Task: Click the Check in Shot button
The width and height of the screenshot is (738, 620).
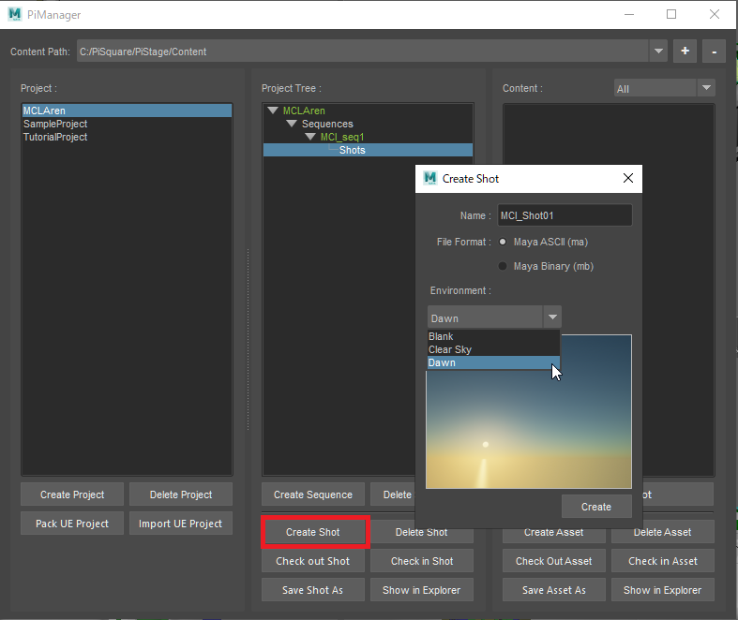Action: pos(422,561)
